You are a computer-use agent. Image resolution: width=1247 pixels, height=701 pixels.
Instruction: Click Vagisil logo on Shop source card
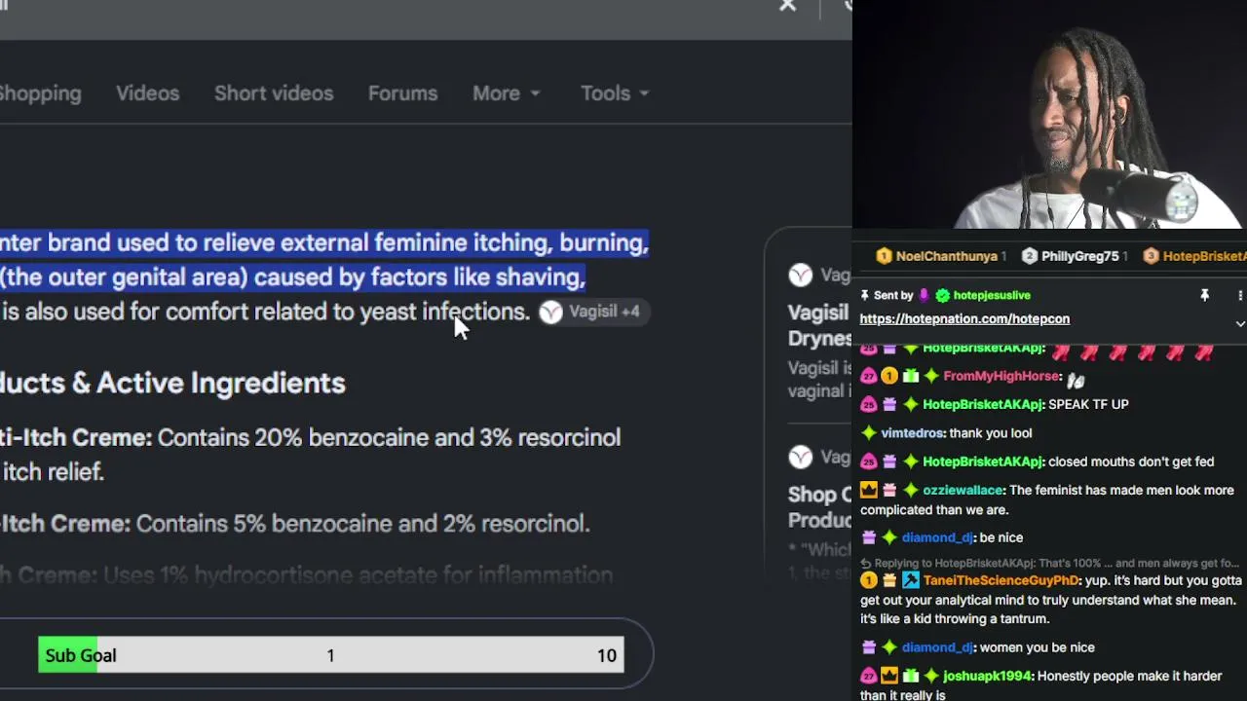point(800,457)
